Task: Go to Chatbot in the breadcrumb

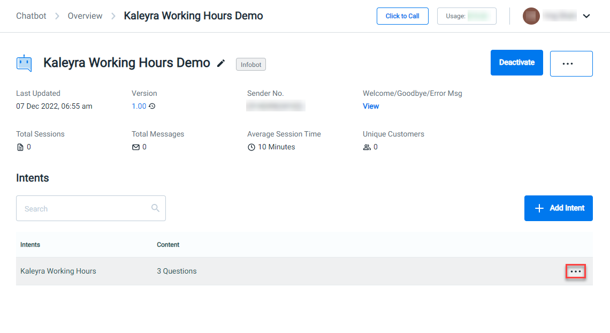Action: [31, 16]
